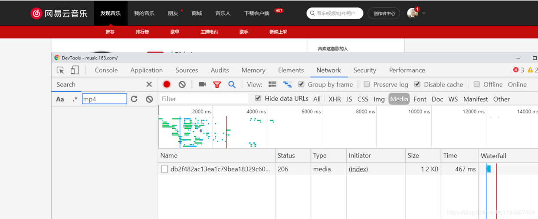Switch to the Memory tab

pyautogui.click(x=253, y=70)
